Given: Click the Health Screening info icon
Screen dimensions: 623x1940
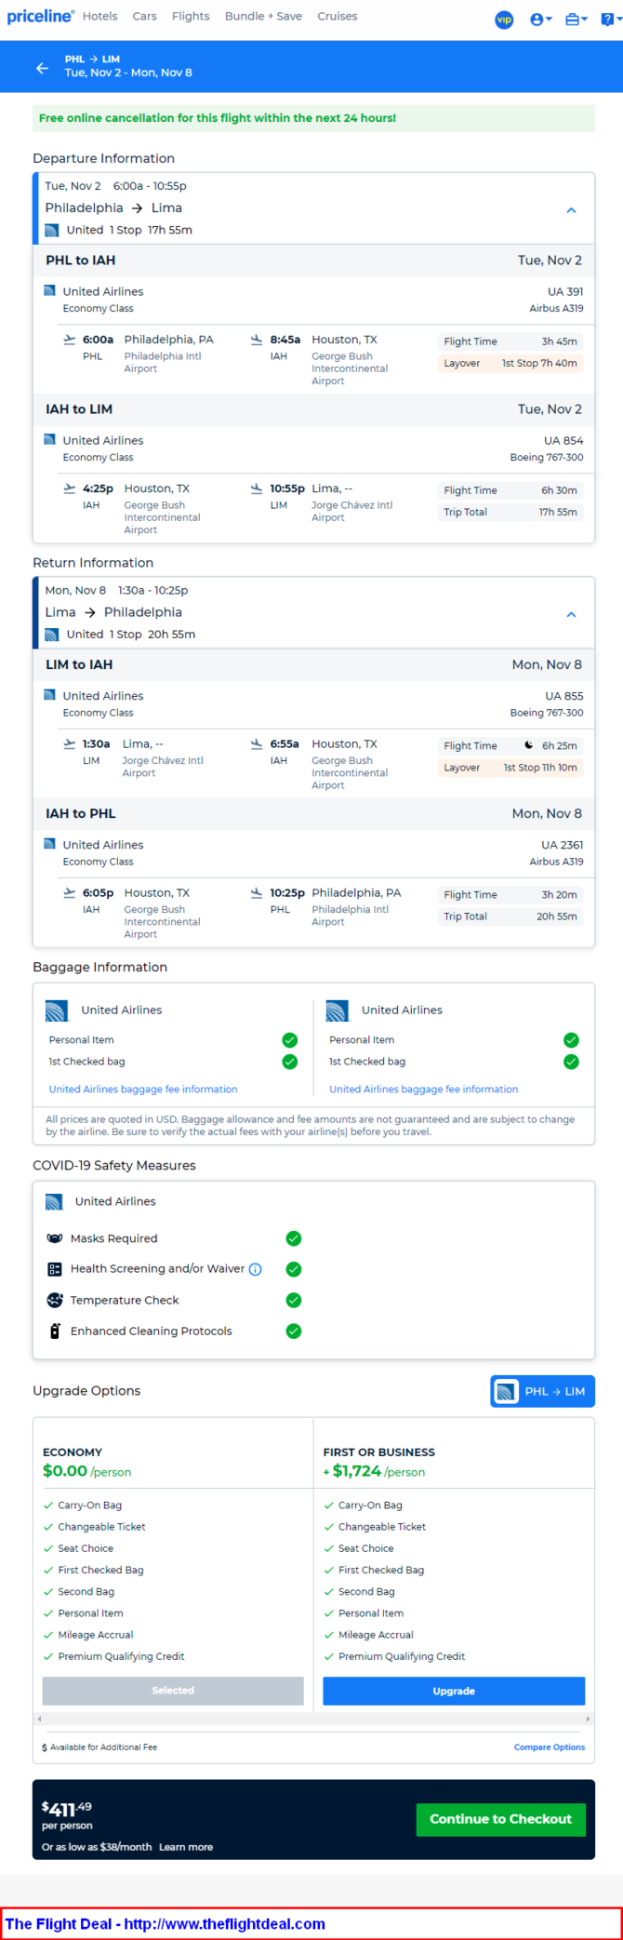Looking at the screenshot, I should pyautogui.click(x=256, y=1269).
